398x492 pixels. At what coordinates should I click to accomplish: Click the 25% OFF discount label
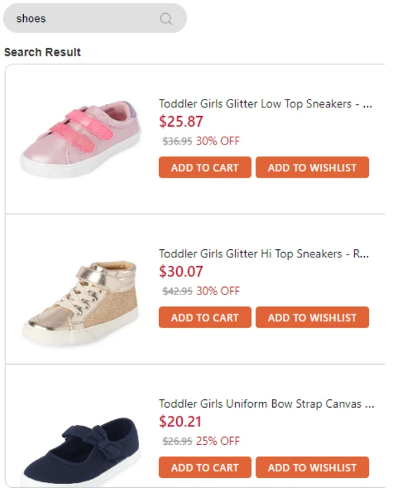218,441
